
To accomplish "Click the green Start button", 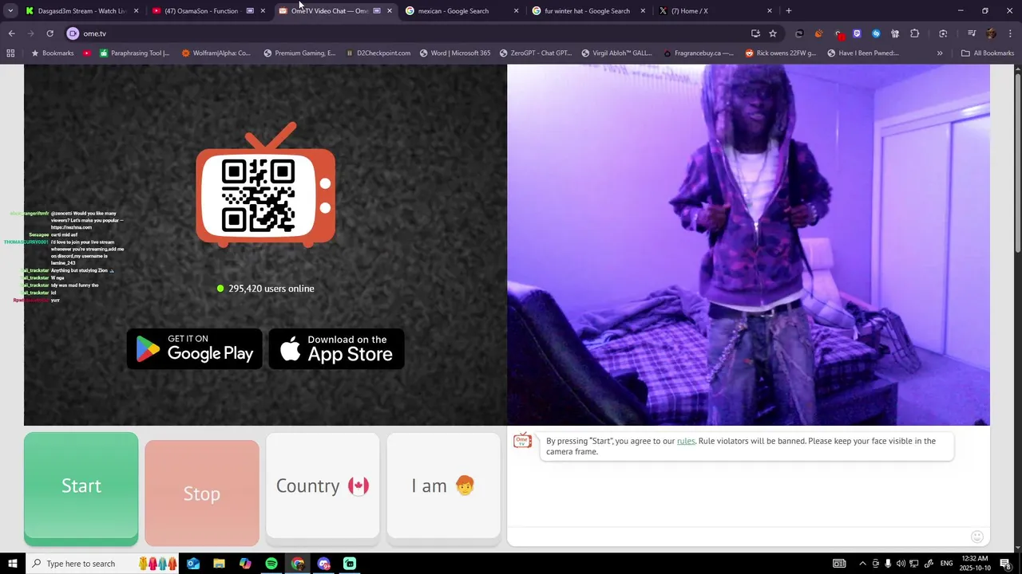I will click(x=81, y=489).
